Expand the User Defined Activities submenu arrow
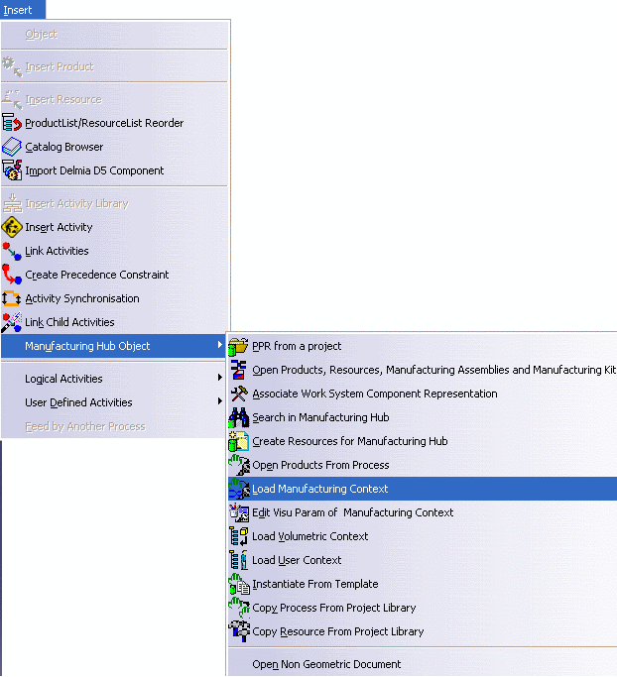617x677 pixels. coord(220,401)
